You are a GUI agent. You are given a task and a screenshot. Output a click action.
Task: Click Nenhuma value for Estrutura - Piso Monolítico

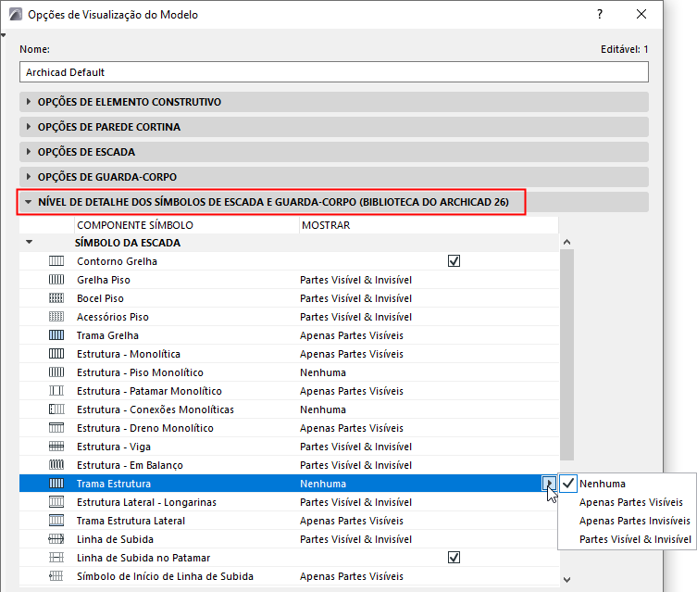(x=323, y=372)
